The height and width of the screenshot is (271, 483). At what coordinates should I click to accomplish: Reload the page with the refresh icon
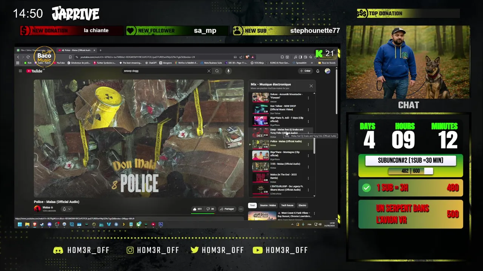28,57
